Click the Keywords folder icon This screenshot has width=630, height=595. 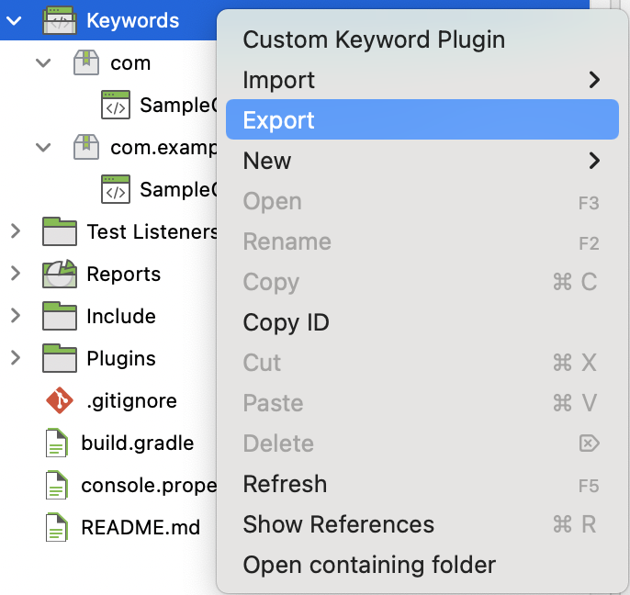[59, 20]
